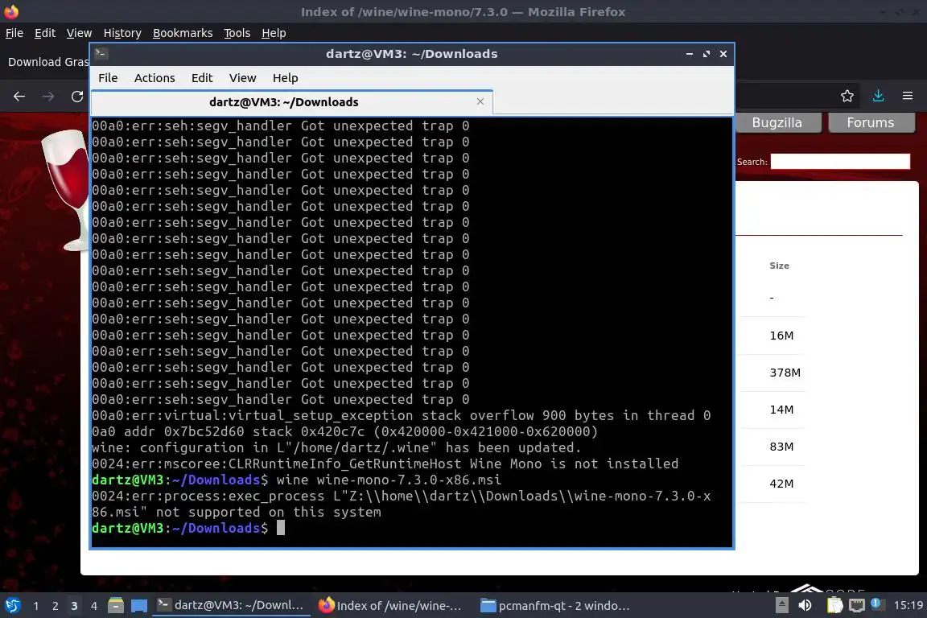Launch file manager from panel quicklaunch

[116, 606]
